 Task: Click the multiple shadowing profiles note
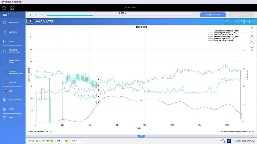click(237, 132)
